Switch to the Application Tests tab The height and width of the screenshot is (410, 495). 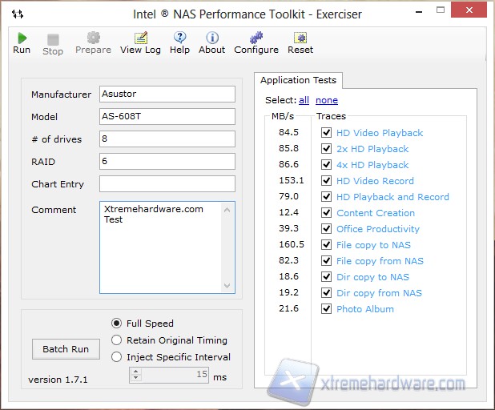coord(299,80)
